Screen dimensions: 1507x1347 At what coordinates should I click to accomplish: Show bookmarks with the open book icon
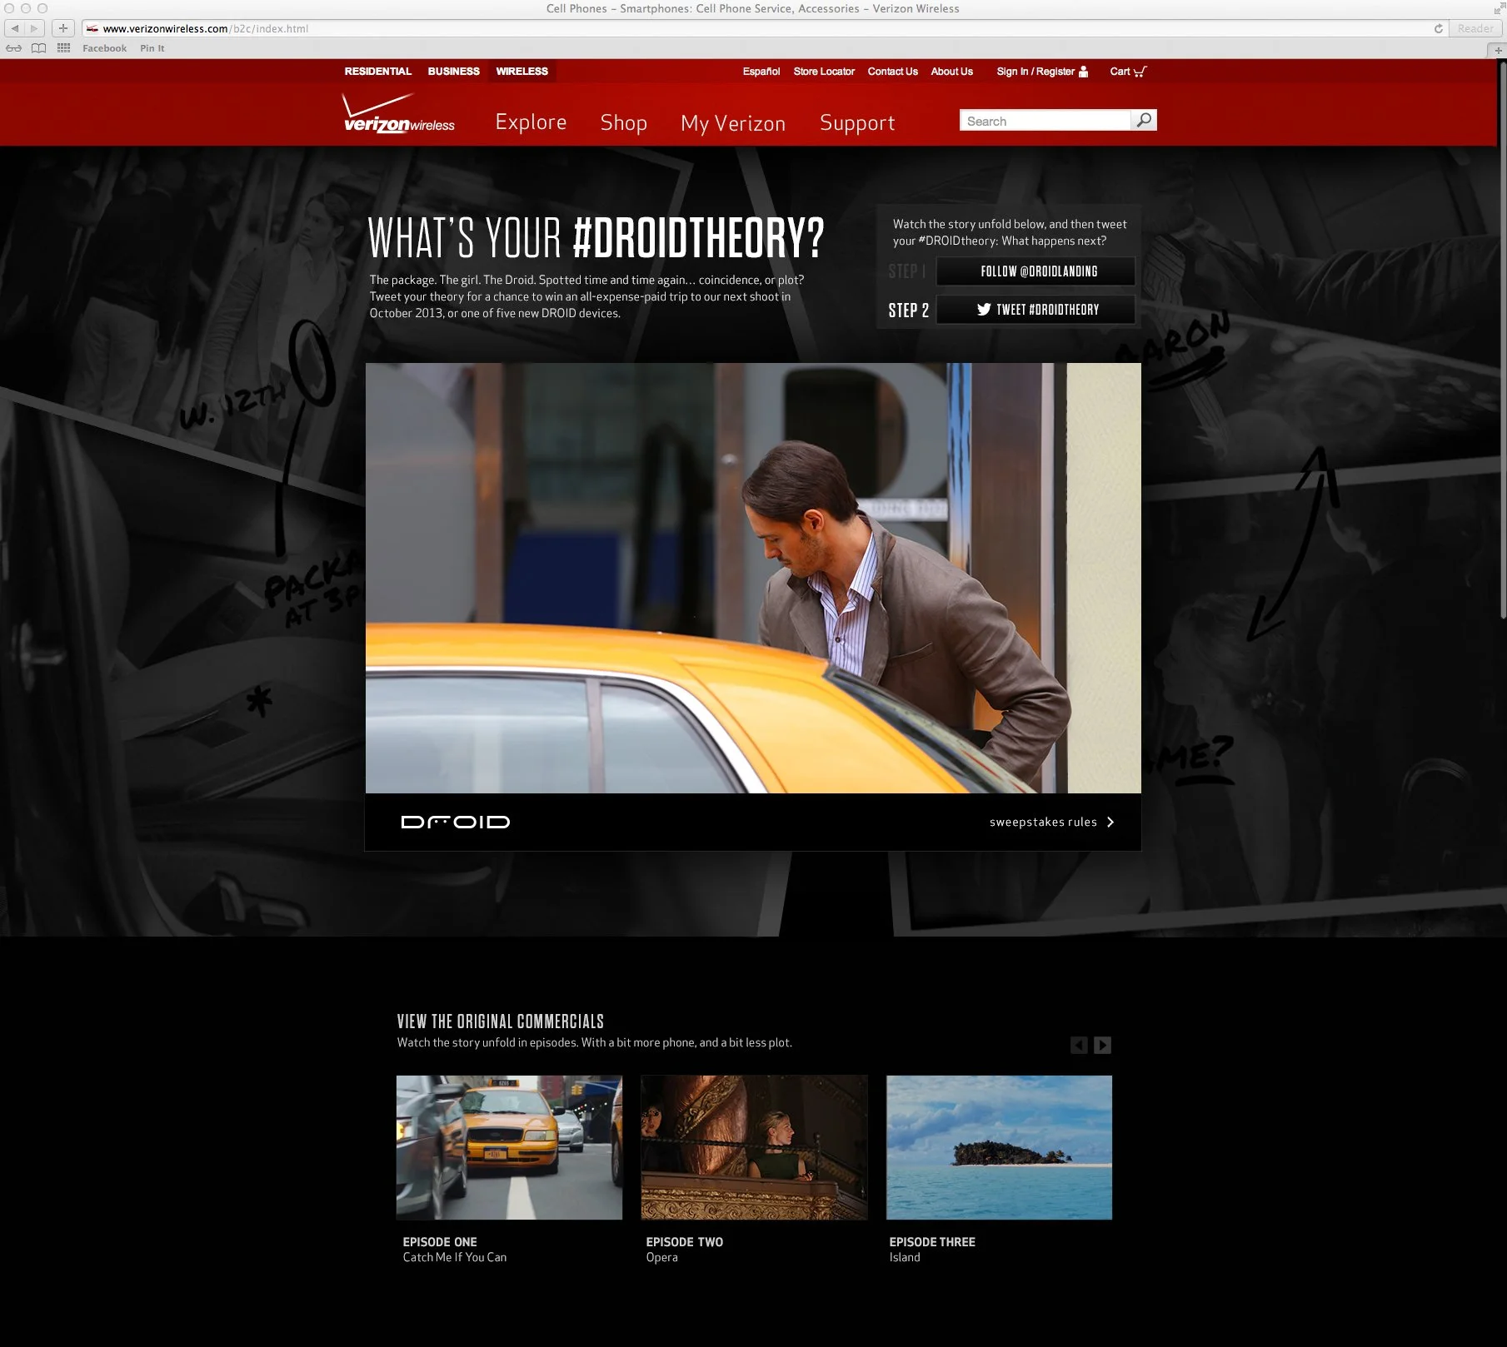tap(38, 48)
